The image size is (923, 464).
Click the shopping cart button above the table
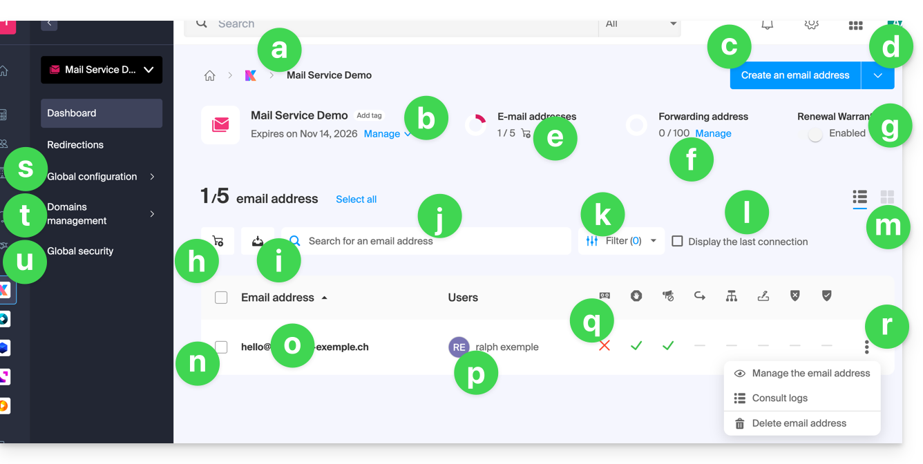coord(218,241)
